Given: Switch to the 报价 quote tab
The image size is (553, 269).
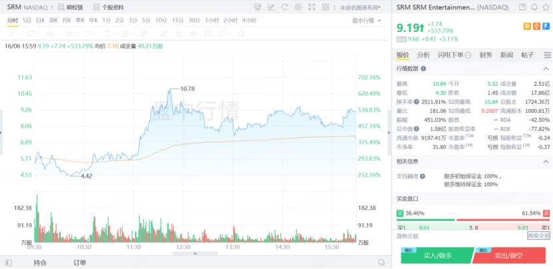Looking at the screenshot, I should pyautogui.click(x=403, y=55).
